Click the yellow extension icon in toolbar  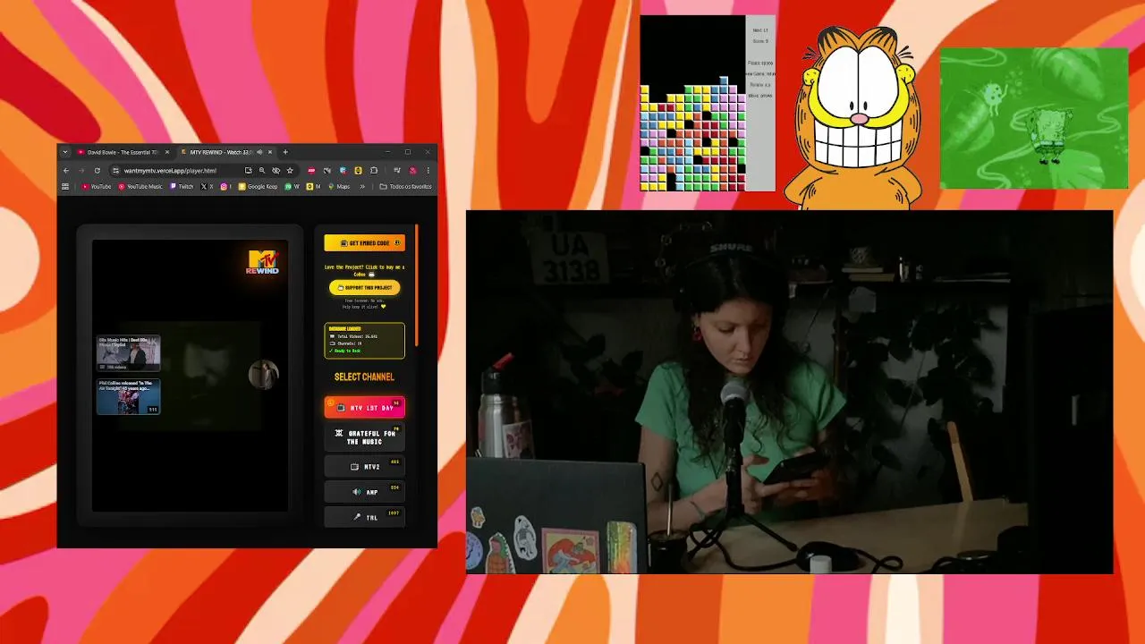[359, 171]
